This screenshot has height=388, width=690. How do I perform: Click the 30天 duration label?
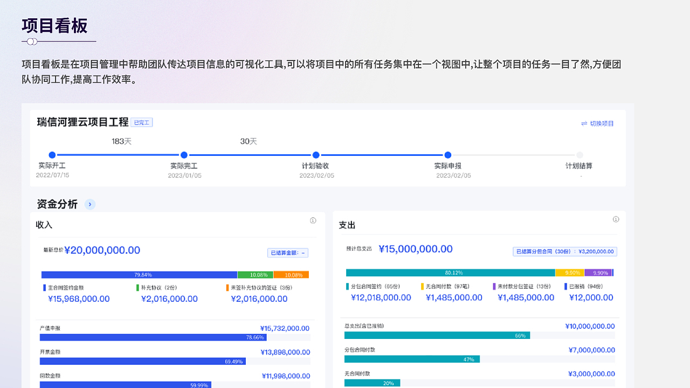click(249, 141)
